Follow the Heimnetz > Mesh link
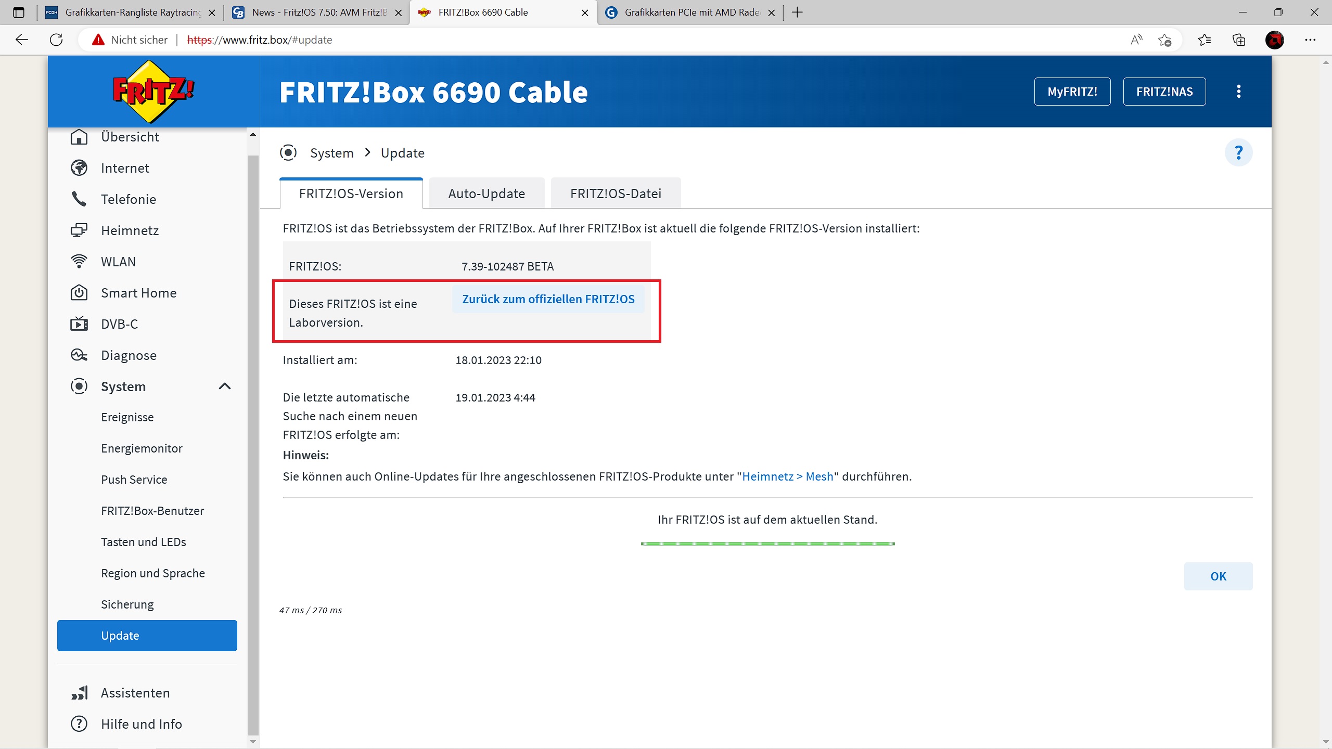The width and height of the screenshot is (1332, 749). click(x=787, y=476)
